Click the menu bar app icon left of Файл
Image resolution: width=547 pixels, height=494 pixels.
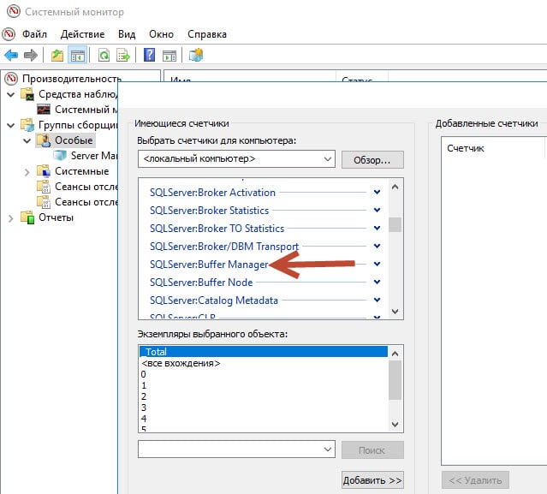pyautogui.click(x=9, y=34)
